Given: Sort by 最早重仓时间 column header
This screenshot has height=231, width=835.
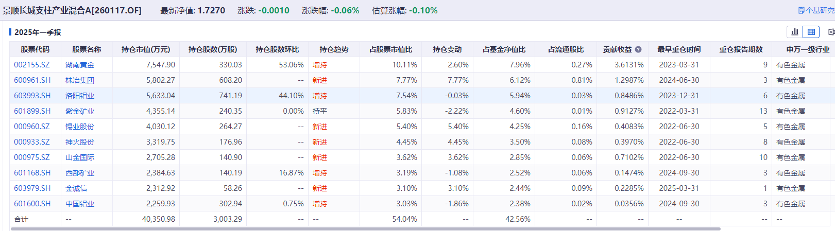Looking at the screenshot, I should [x=679, y=49].
